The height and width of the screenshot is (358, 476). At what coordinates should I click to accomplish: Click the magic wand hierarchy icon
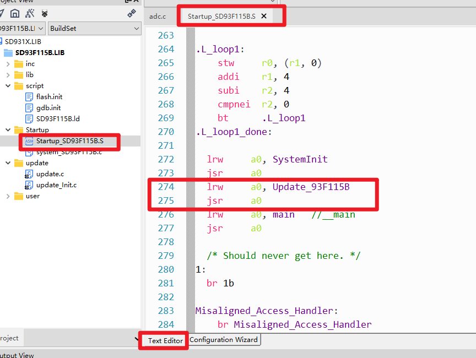tap(30, 13)
